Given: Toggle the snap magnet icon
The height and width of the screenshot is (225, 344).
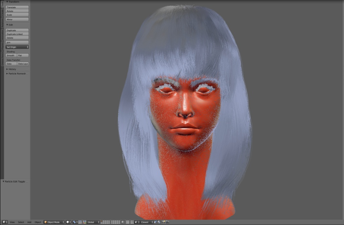Looking at the screenshot, I should pos(132,222).
